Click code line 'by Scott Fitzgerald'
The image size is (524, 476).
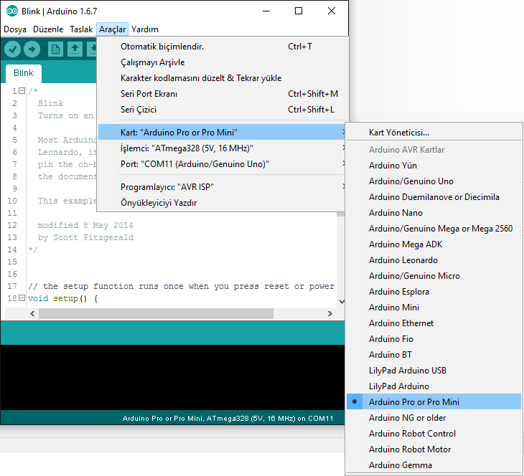85,237
